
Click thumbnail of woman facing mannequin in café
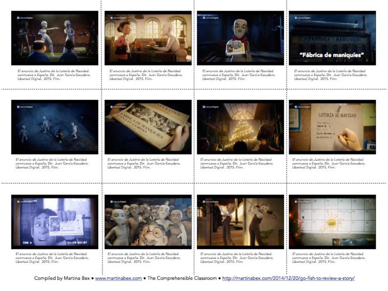(x=148, y=38)
